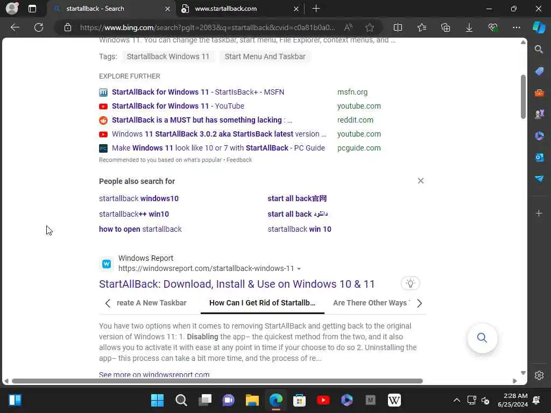This screenshot has height=413, width=551.
Task: Refresh the current page
Action: (x=39, y=27)
